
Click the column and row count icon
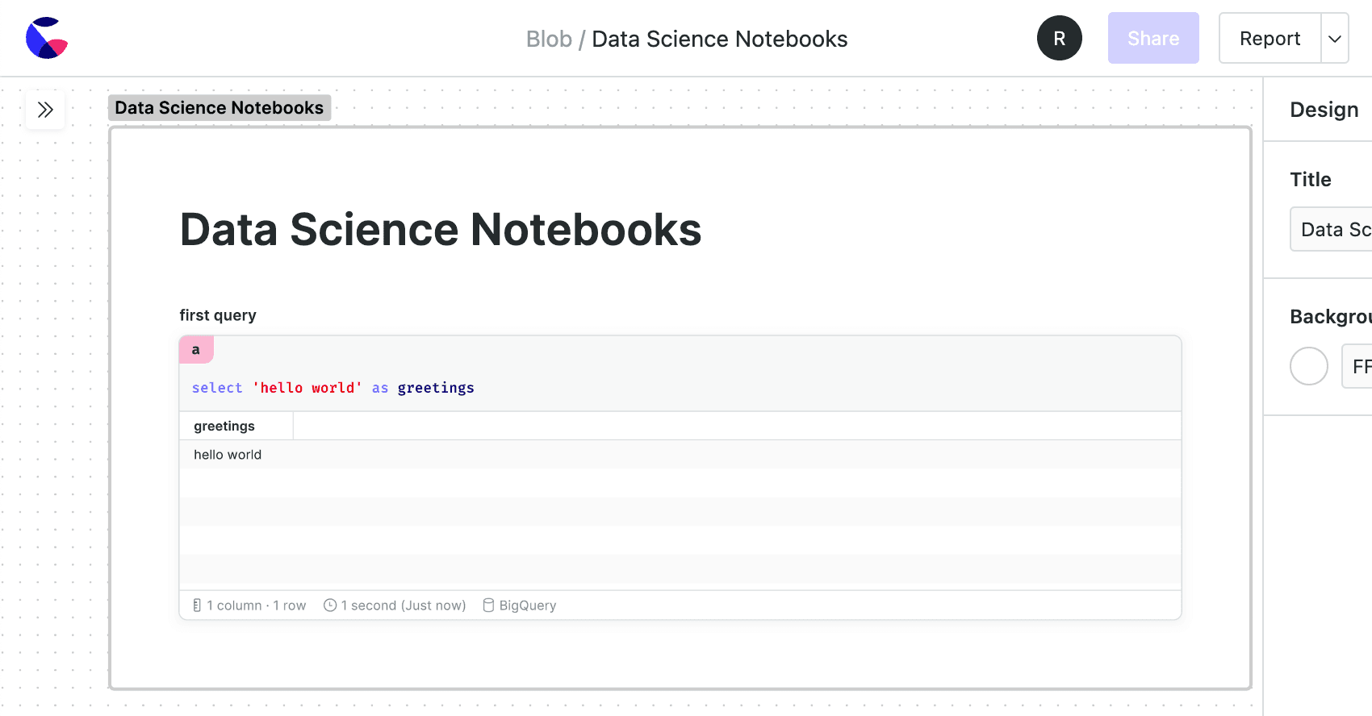[x=197, y=606]
